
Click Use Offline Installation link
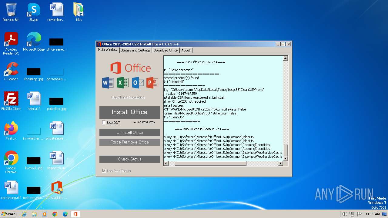click(128, 97)
